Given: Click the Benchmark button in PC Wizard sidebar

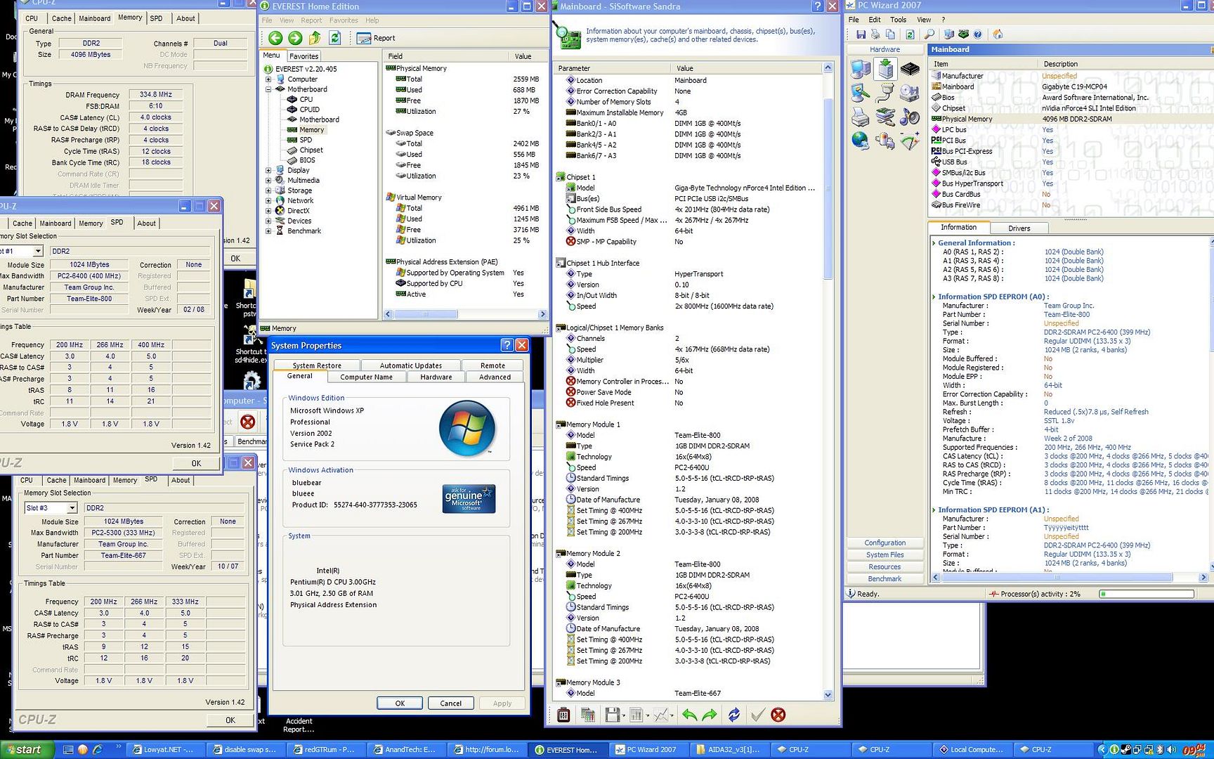Looking at the screenshot, I should (885, 579).
